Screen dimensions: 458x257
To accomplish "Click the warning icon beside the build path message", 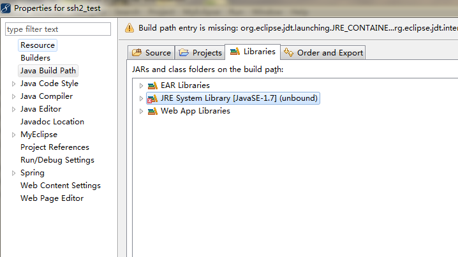I will click(129, 28).
